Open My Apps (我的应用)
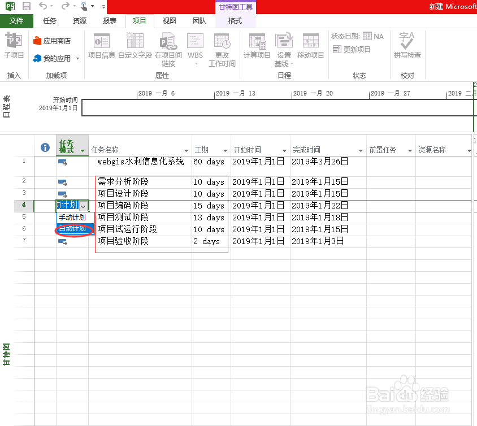 tap(52, 58)
